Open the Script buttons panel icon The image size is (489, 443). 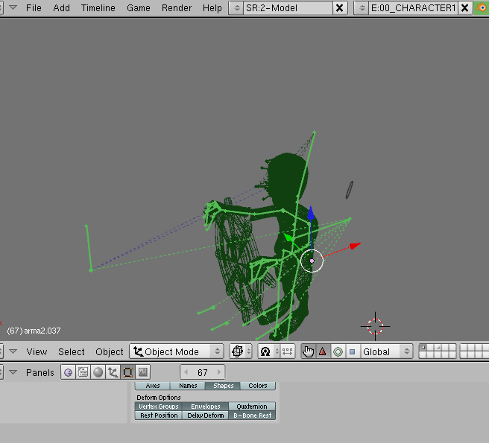[83, 372]
